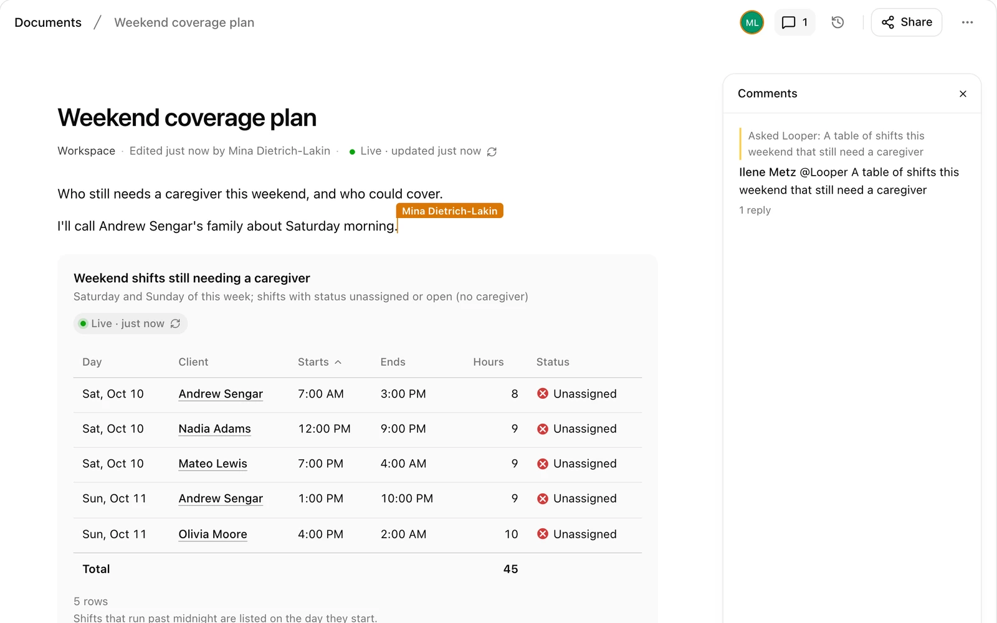
Task: Click the ML user avatar
Action: pos(752,22)
